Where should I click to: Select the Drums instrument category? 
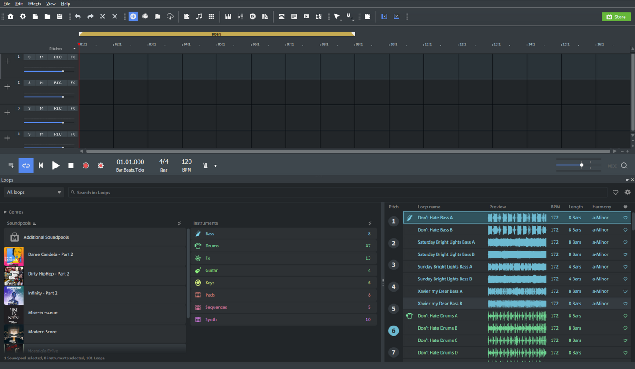212,246
